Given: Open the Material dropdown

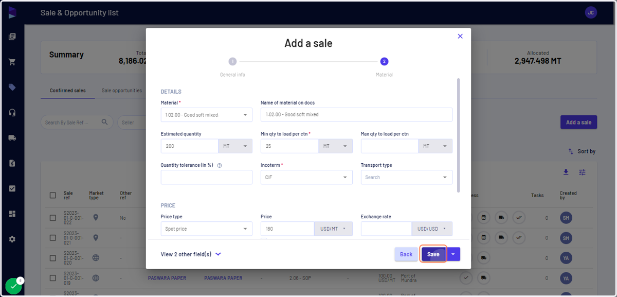Looking at the screenshot, I should (206, 115).
